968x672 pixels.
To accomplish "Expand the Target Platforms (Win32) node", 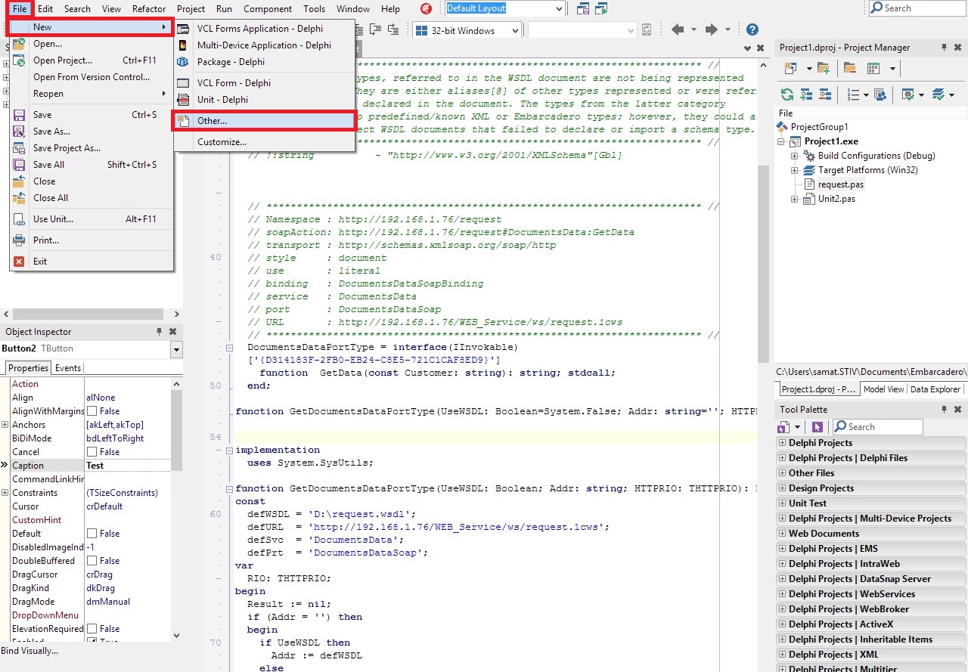I will 795,170.
